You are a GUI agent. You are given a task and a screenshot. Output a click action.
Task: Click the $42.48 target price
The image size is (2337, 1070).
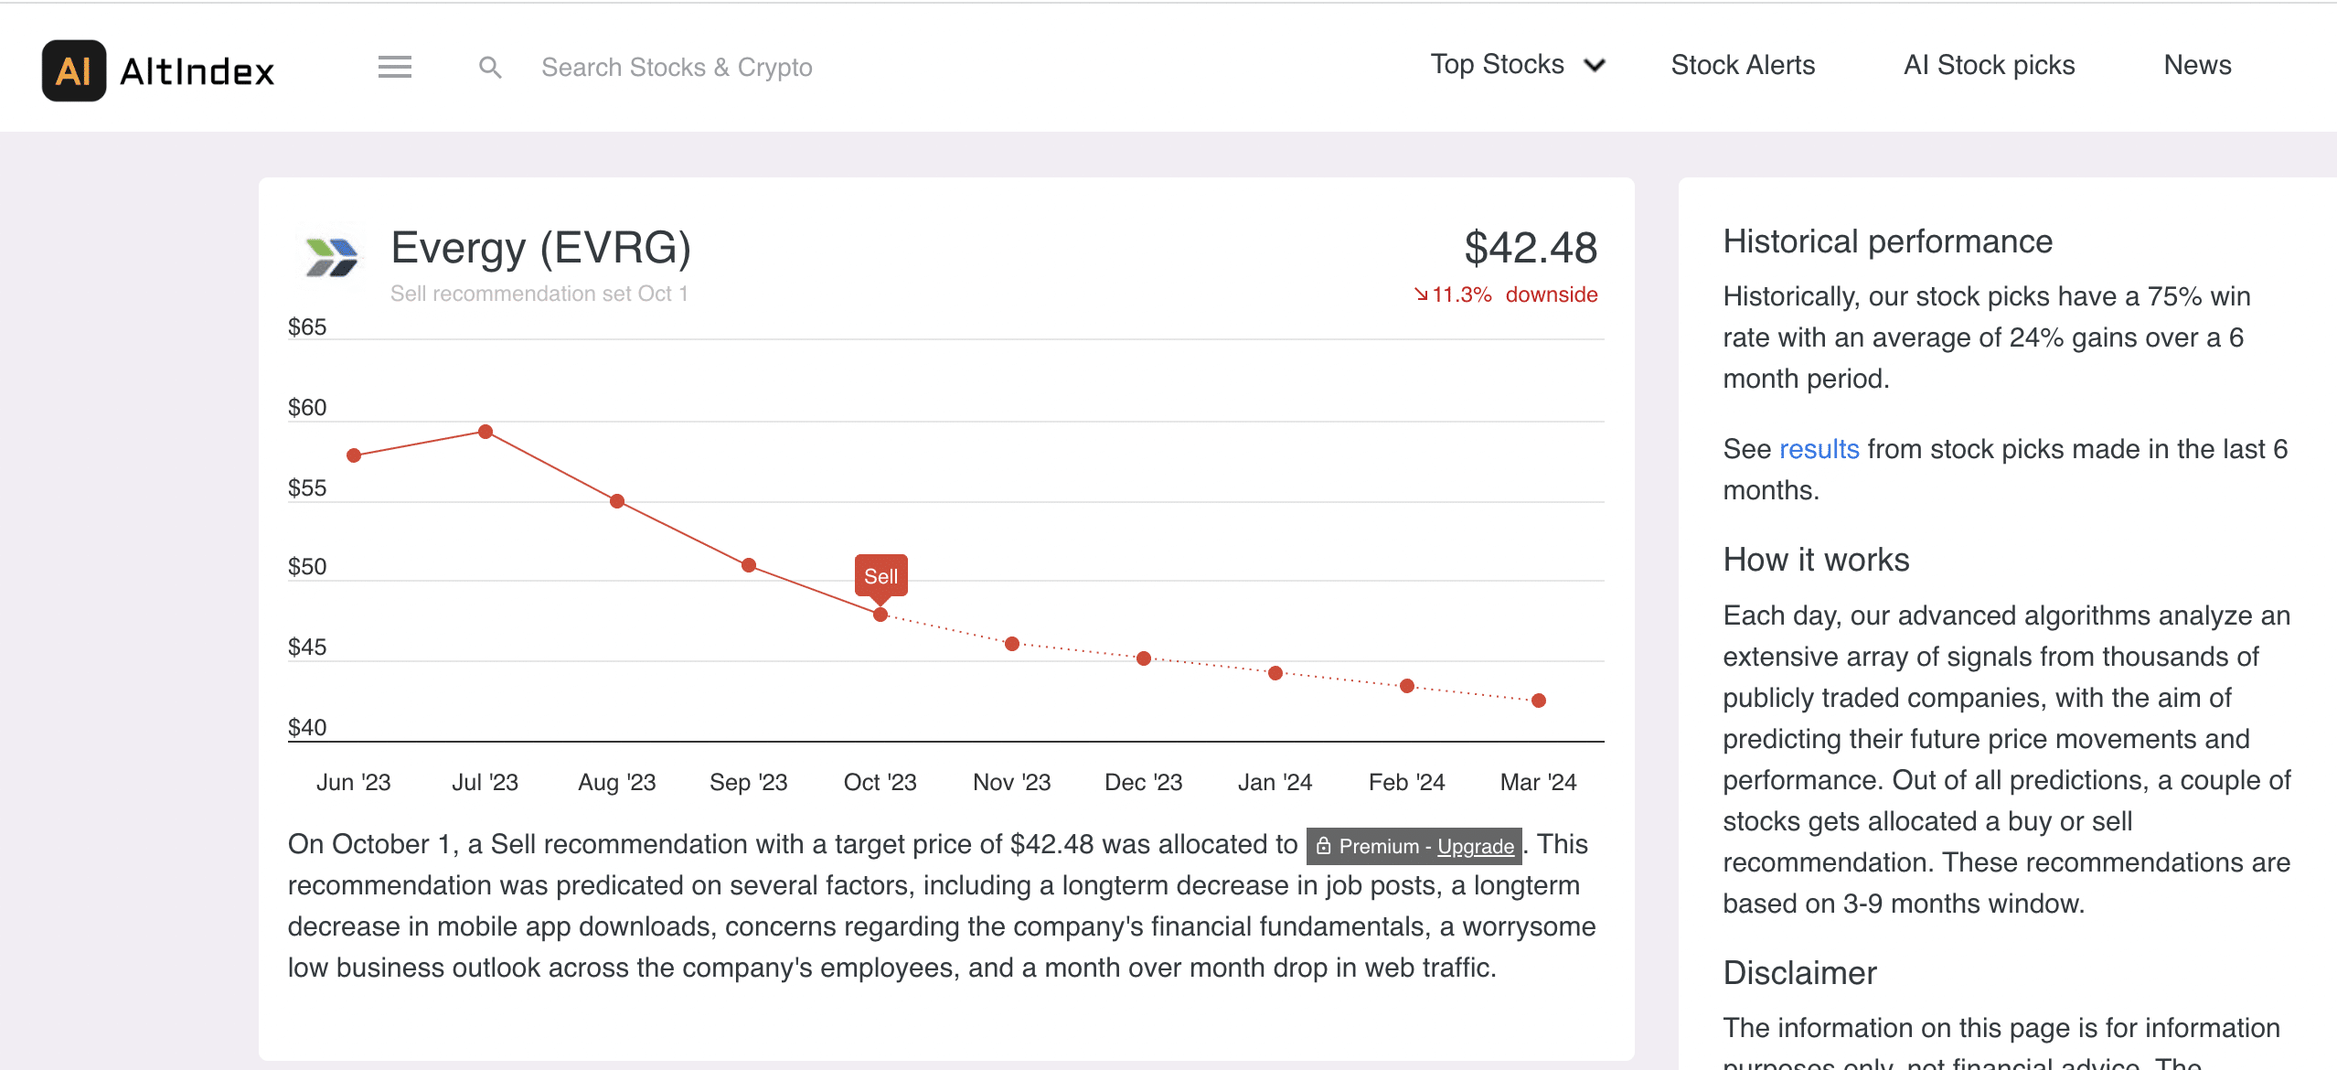click(x=1531, y=248)
